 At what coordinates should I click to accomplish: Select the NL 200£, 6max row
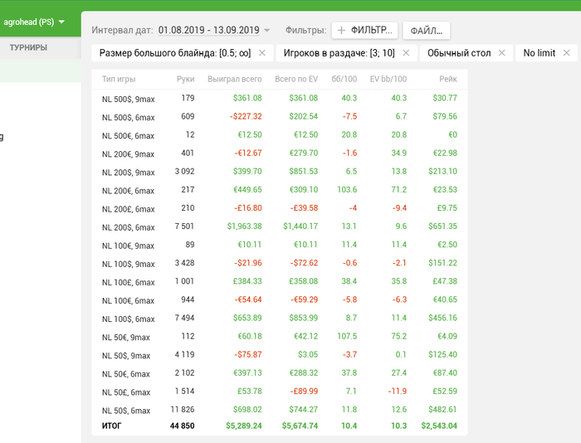280,208
